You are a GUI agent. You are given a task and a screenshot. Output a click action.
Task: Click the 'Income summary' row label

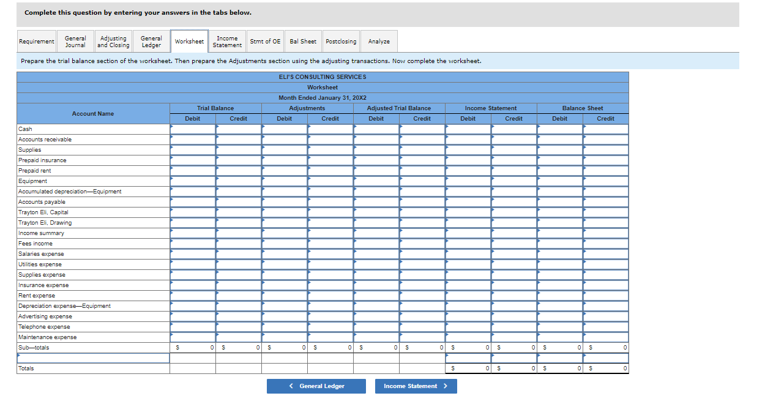coord(41,233)
